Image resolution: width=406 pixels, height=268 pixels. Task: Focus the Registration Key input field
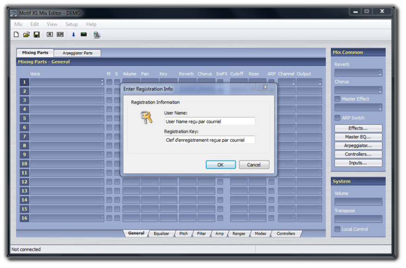210,140
